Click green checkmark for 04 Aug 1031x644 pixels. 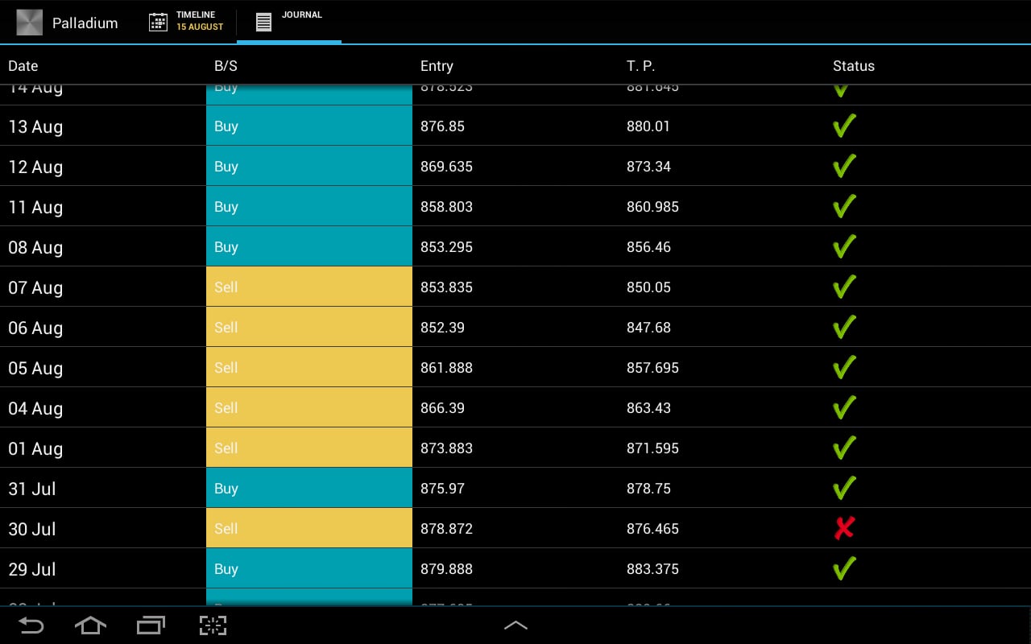click(x=844, y=407)
